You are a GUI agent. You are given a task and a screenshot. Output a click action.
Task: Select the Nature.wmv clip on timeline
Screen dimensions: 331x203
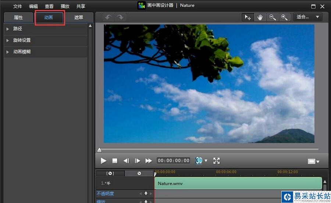tap(238, 183)
